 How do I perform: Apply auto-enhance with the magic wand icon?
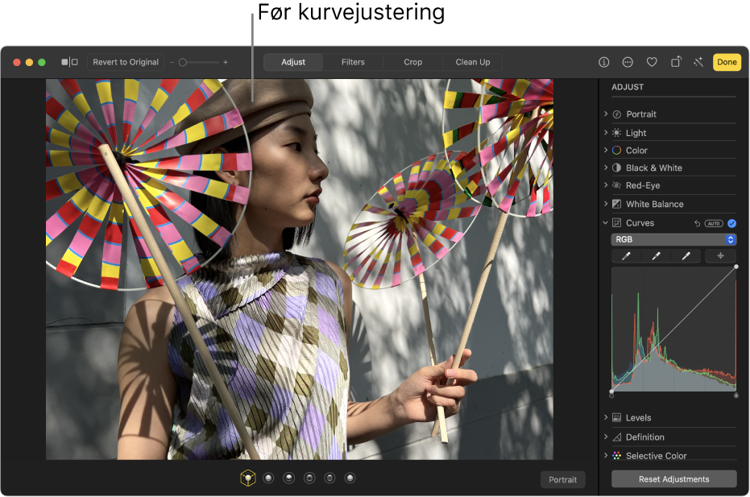click(701, 62)
